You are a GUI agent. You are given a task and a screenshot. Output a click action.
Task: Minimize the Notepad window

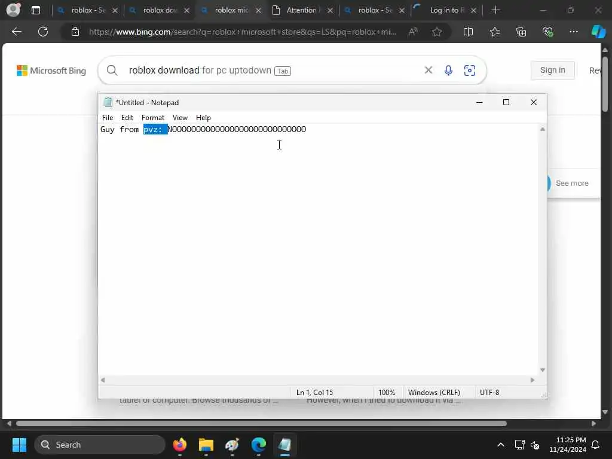tap(479, 102)
